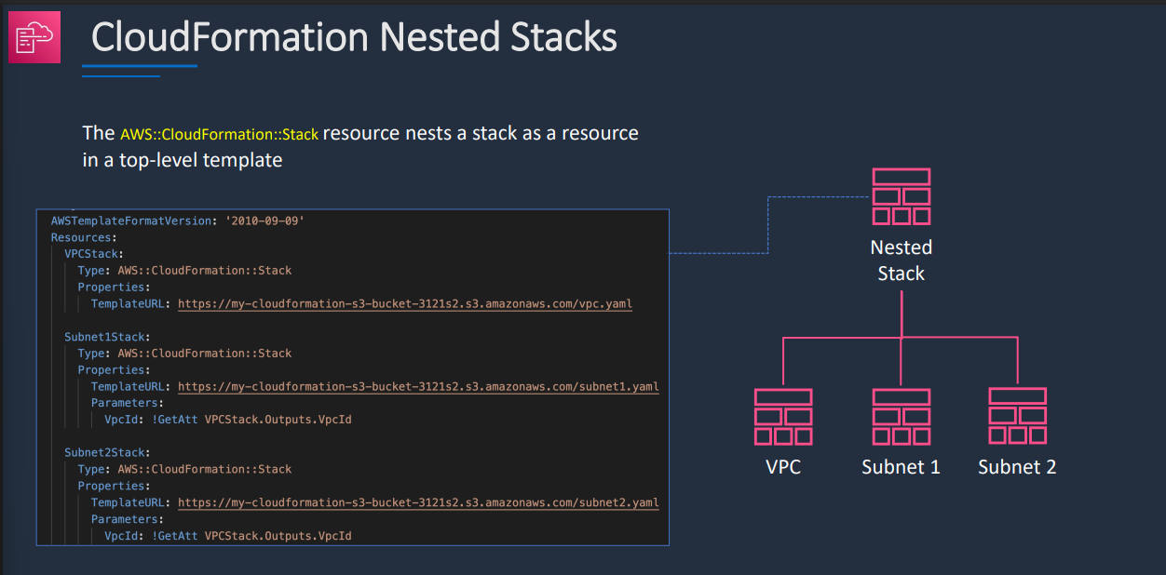This screenshot has width=1166, height=575.
Task: Click the Type line under Subnet2Stack
Action: [x=184, y=469]
